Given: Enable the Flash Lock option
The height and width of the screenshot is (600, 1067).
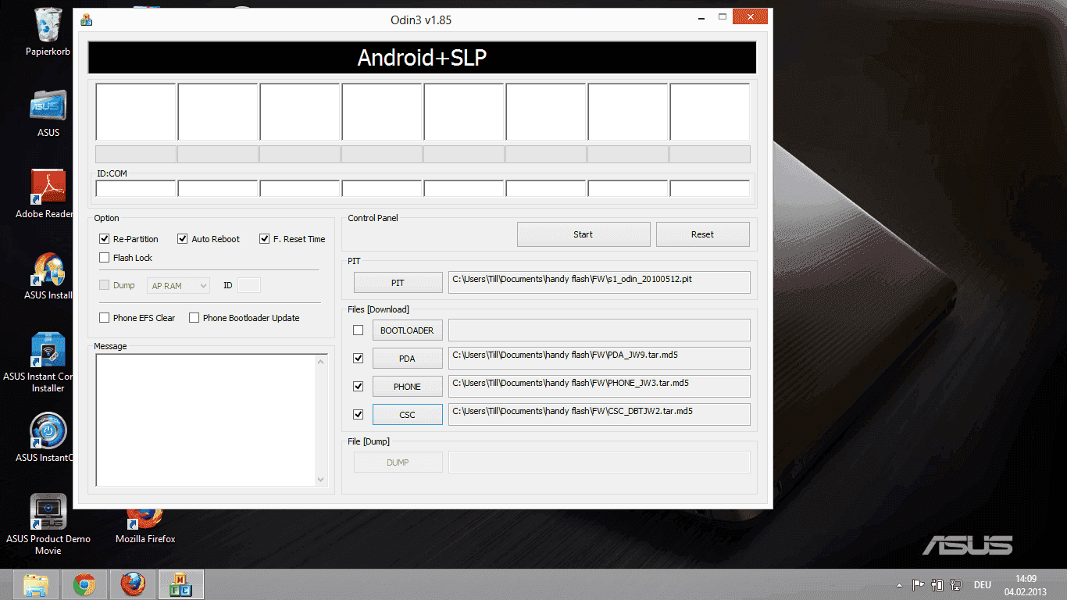Looking at the screenshot, I should click(105, 258).
